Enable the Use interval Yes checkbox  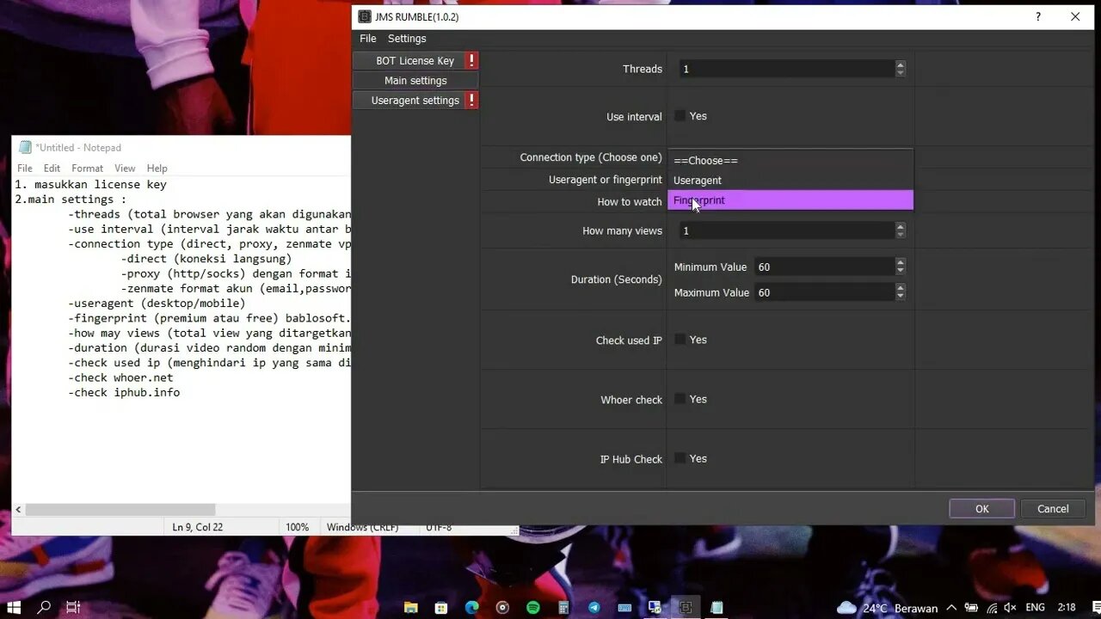(x=680, y=116)
